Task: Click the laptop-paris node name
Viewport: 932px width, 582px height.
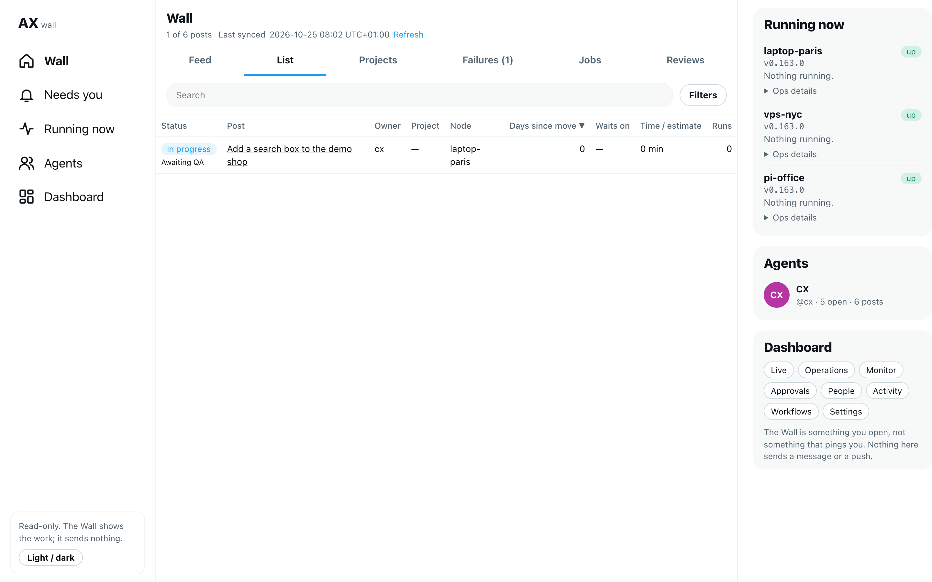Action: coord(793,51)
